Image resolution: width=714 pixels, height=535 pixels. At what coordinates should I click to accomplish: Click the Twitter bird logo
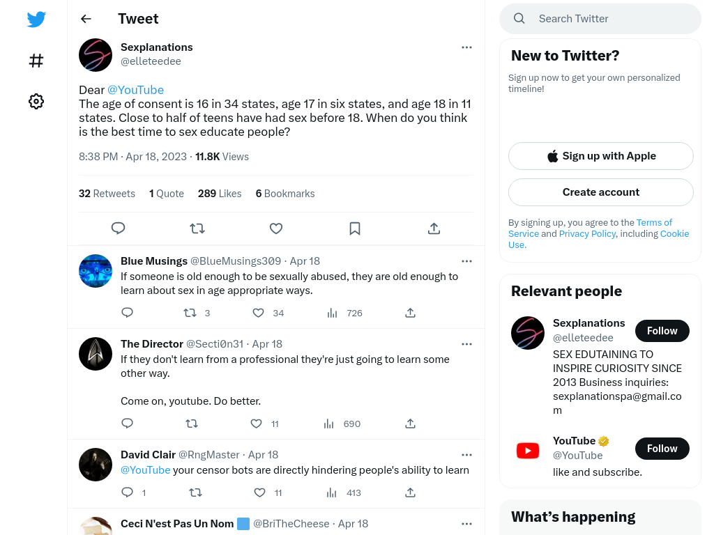pos(36,19)
